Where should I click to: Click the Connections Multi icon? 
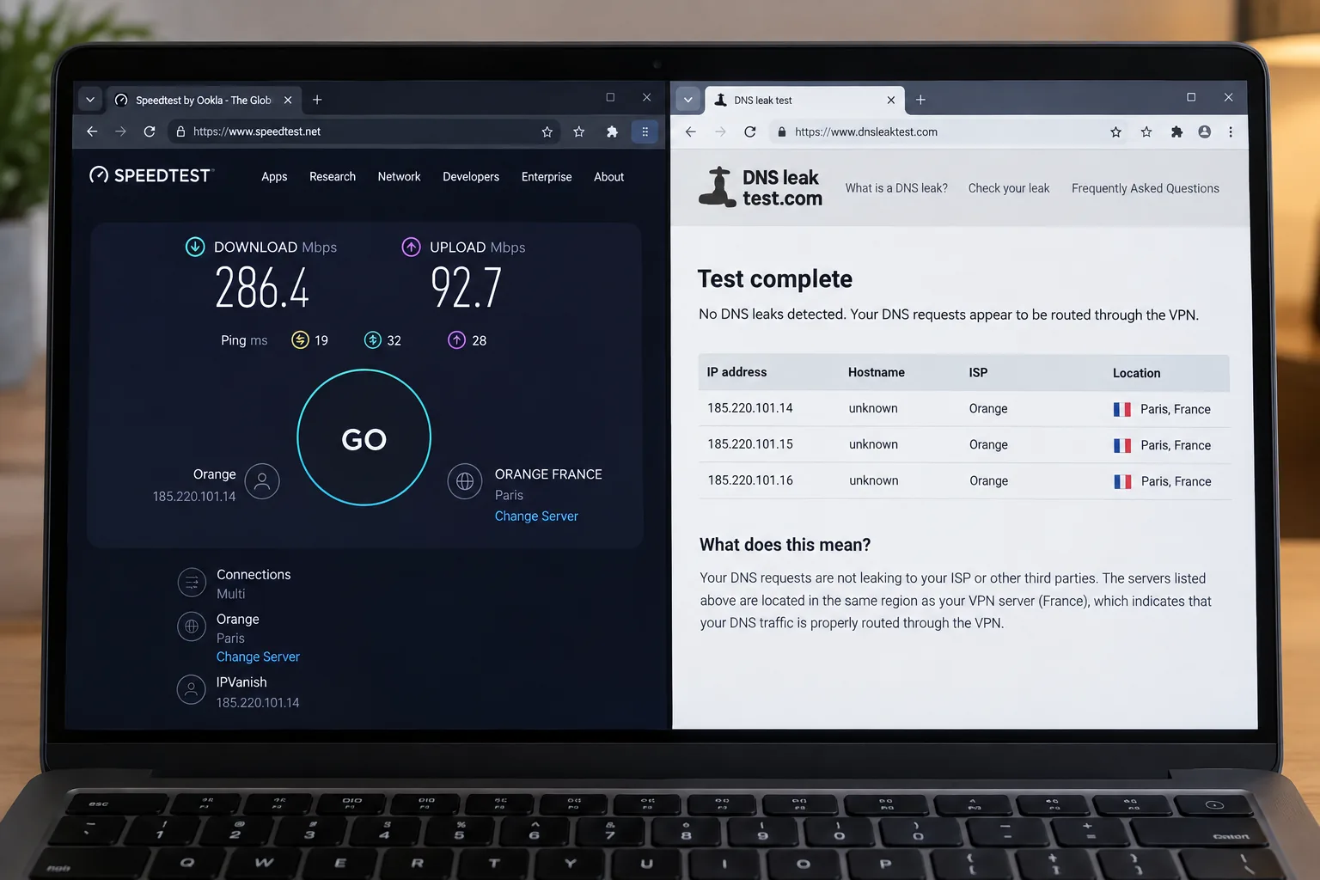[x=192, y=583]
